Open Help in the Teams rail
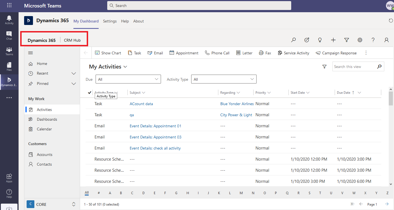The image size is (394, 210). click(9, 194)
